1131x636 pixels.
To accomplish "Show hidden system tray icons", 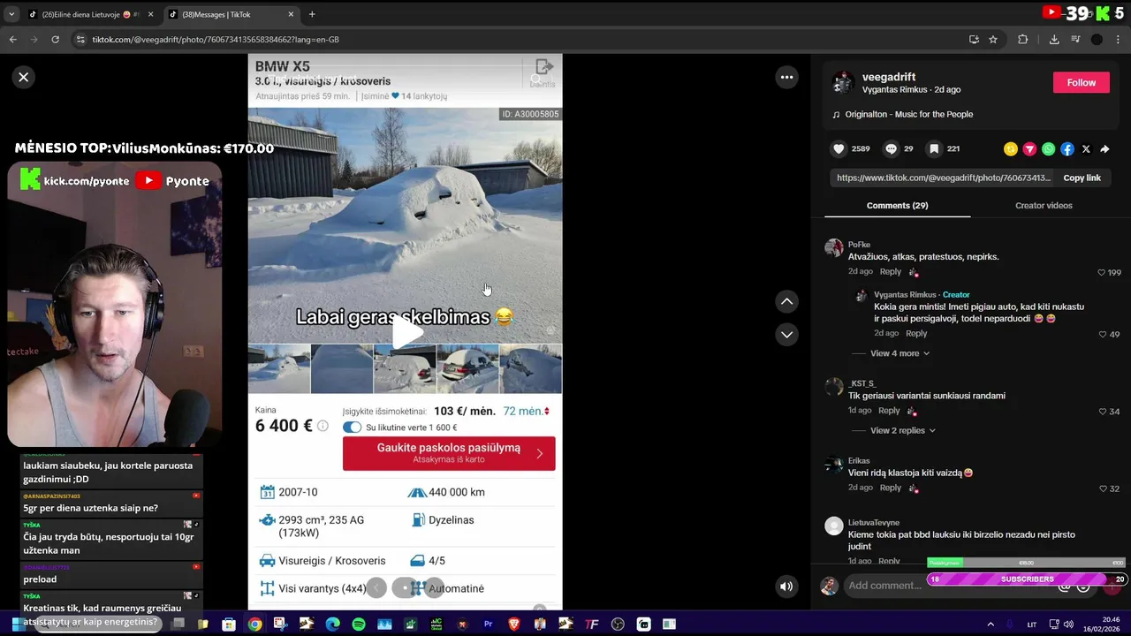I will pyautogui.click(x=991, y=624).
